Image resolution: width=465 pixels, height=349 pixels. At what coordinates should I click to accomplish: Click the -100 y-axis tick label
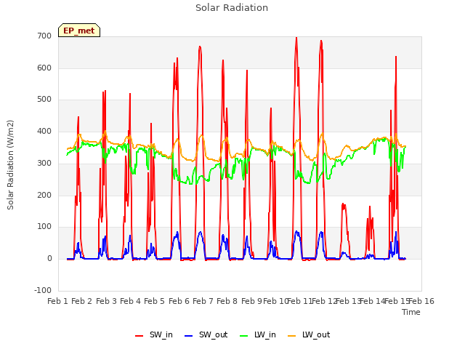tap(43, 290)
